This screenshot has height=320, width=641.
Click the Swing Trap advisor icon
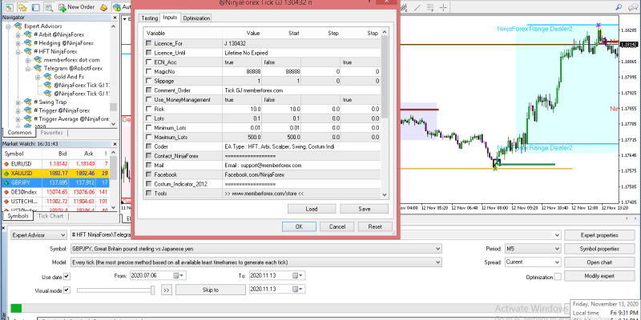(27, 102)
